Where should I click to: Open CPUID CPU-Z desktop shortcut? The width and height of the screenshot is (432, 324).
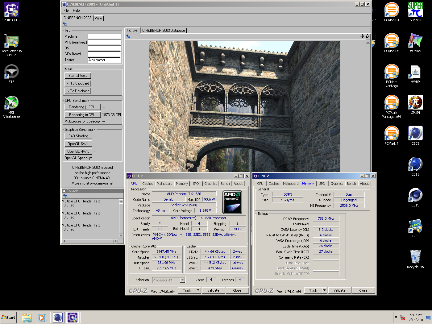coord(11,12)
